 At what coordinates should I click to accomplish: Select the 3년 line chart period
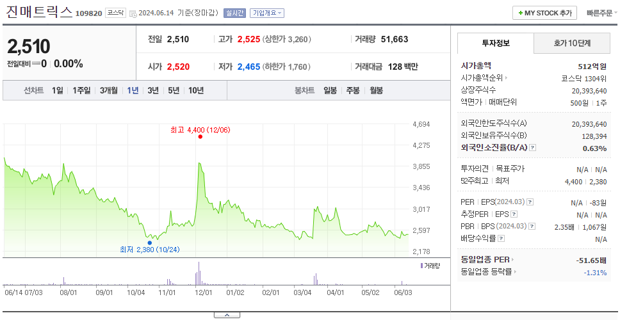tap(153, 90)
